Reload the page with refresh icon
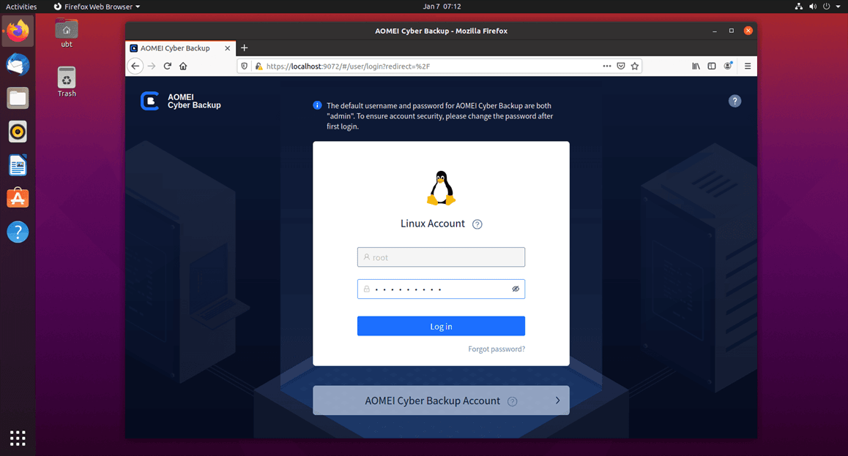848x456 pixels. pos(167,66)
